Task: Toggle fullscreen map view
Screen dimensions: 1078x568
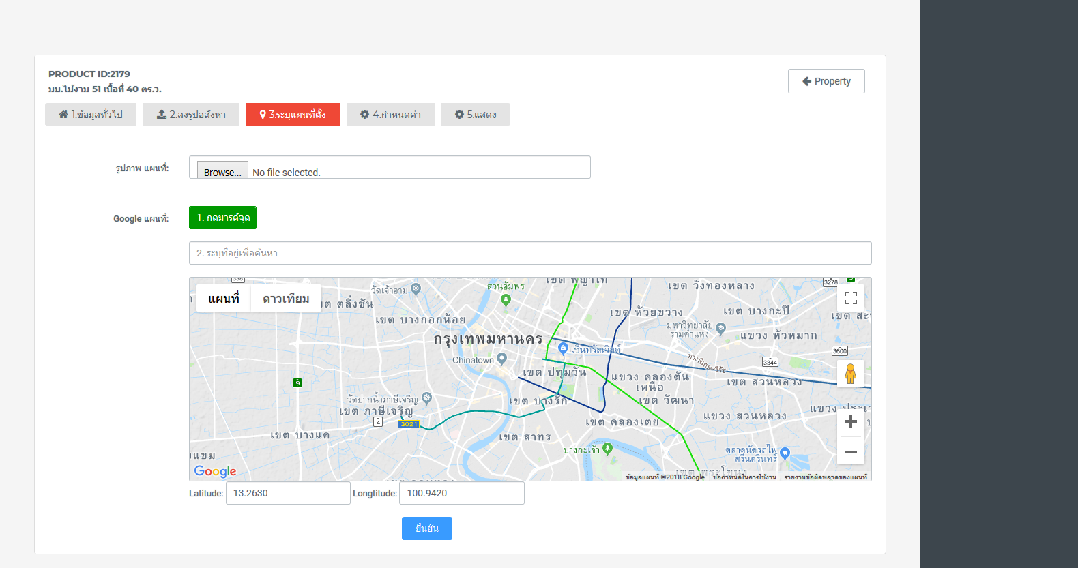Action: [851, 298]
